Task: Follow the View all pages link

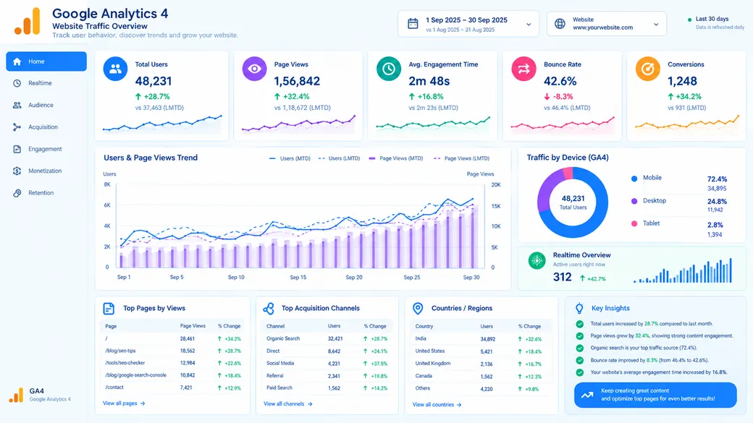Action: point(123,403)
